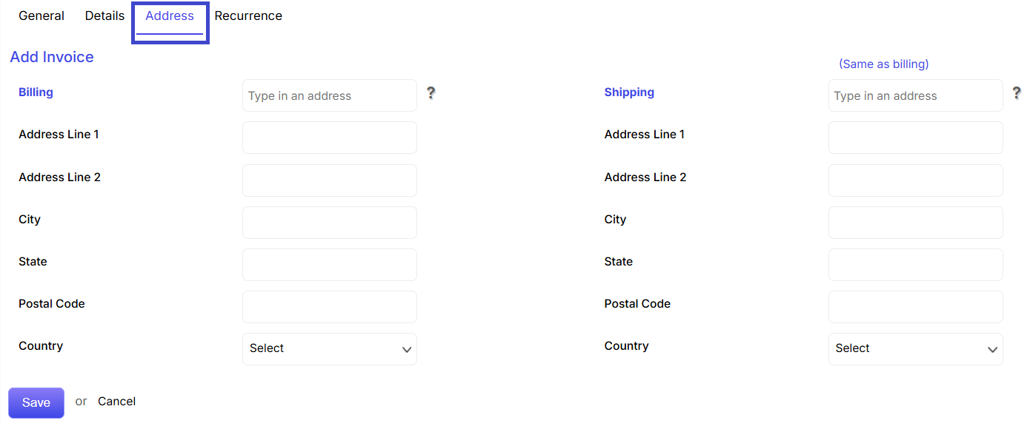Open the Details tab
The image size is (1027, 426).
point(104,16)
